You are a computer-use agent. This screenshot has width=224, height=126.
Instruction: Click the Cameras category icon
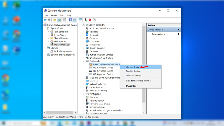pyautogui.click(x=87, y=38)
